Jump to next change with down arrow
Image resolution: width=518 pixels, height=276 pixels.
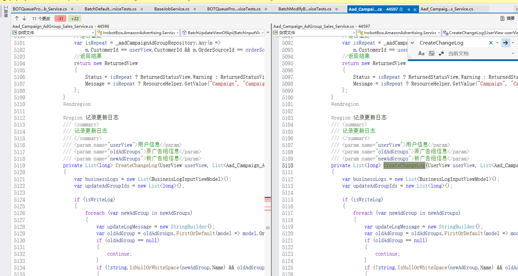(24, 18)
